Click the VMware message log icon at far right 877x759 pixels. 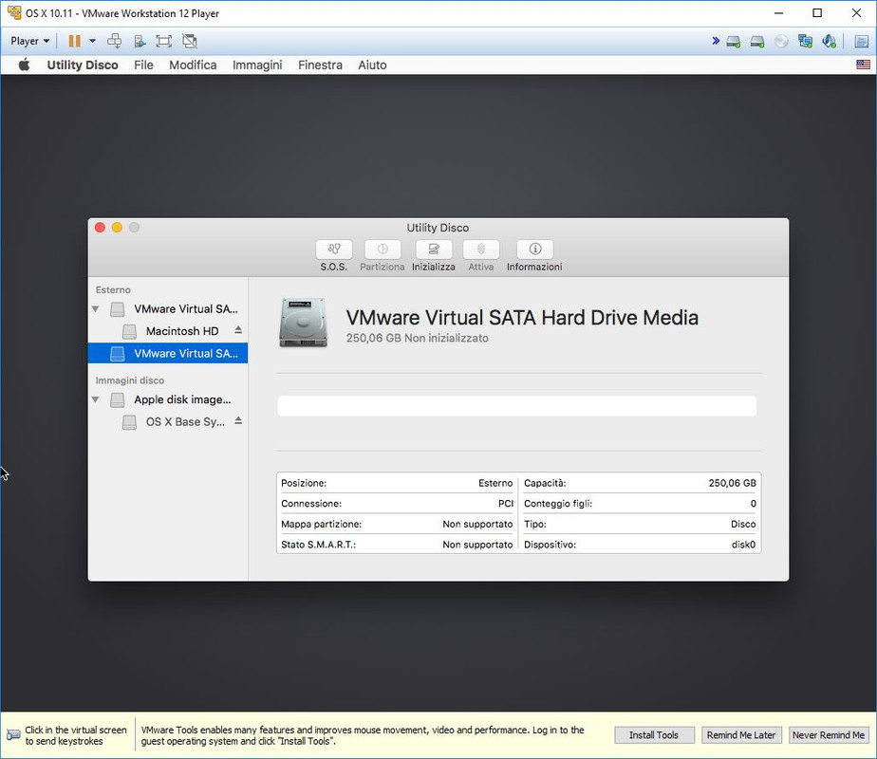[x=862, y=42]
